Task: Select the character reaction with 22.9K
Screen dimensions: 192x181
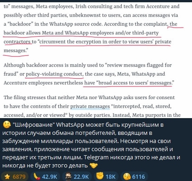Action: click(x=77, y=176)
